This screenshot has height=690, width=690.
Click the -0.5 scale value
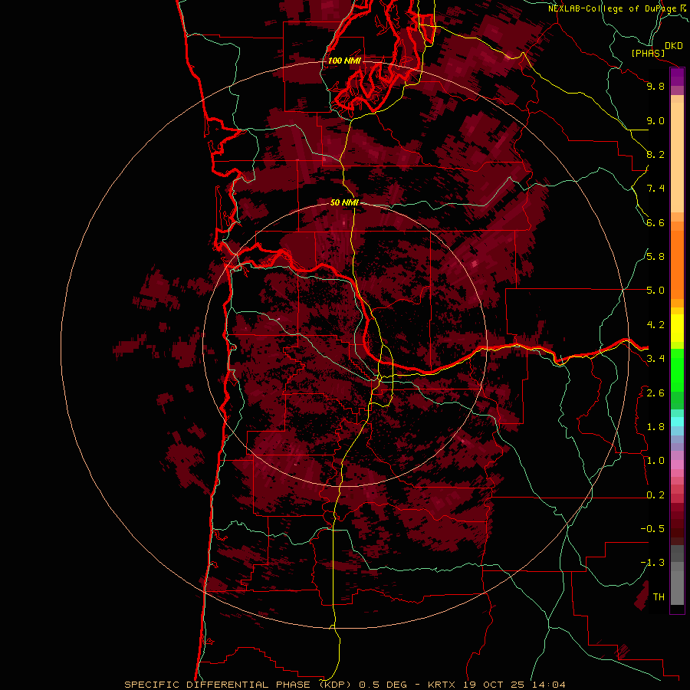point(652,529)
